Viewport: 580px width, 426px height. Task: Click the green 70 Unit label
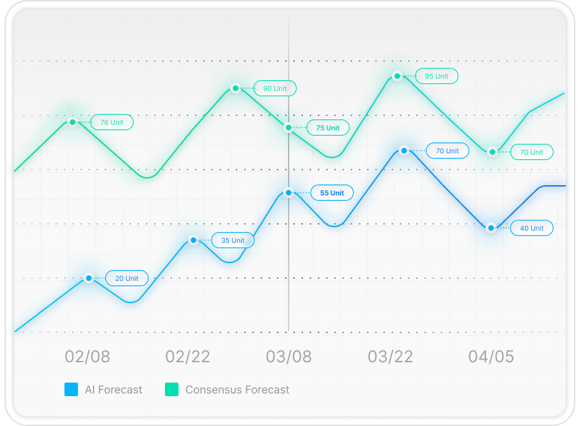coord(532,152)
